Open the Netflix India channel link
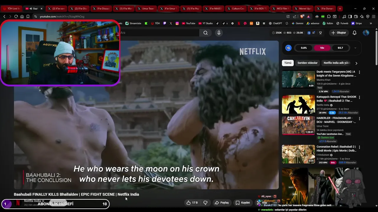 [x=32, y=201]
